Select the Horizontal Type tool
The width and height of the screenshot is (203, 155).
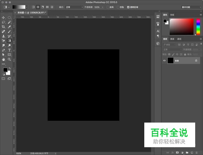point(9,50)
